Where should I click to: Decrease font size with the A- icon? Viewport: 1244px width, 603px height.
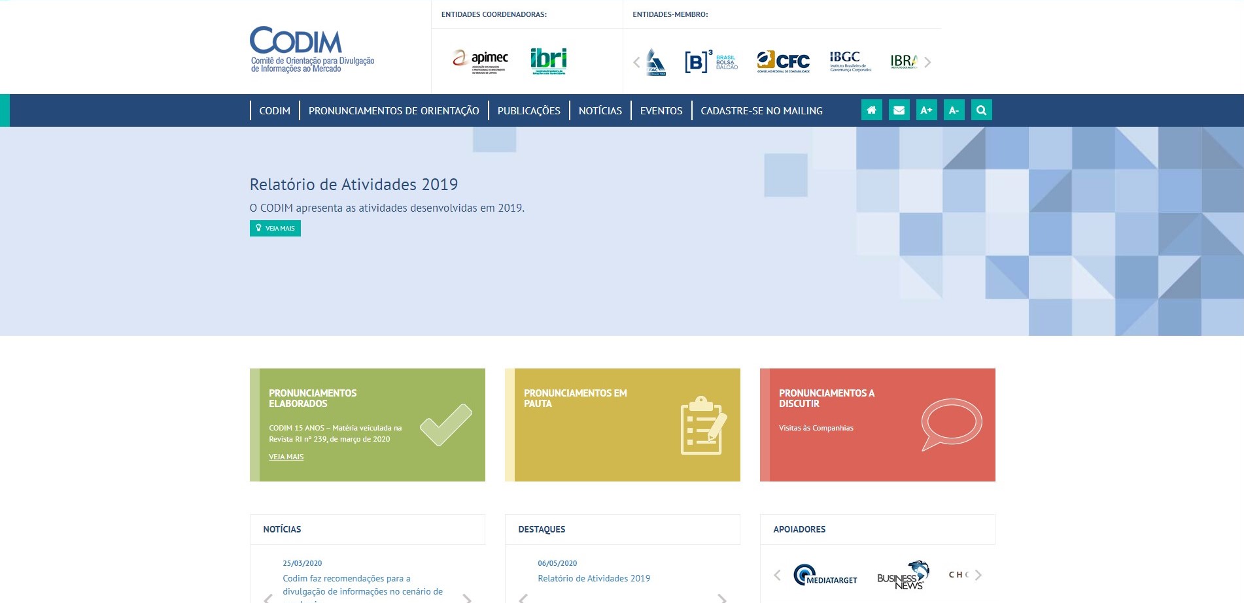tap(954, 110)
